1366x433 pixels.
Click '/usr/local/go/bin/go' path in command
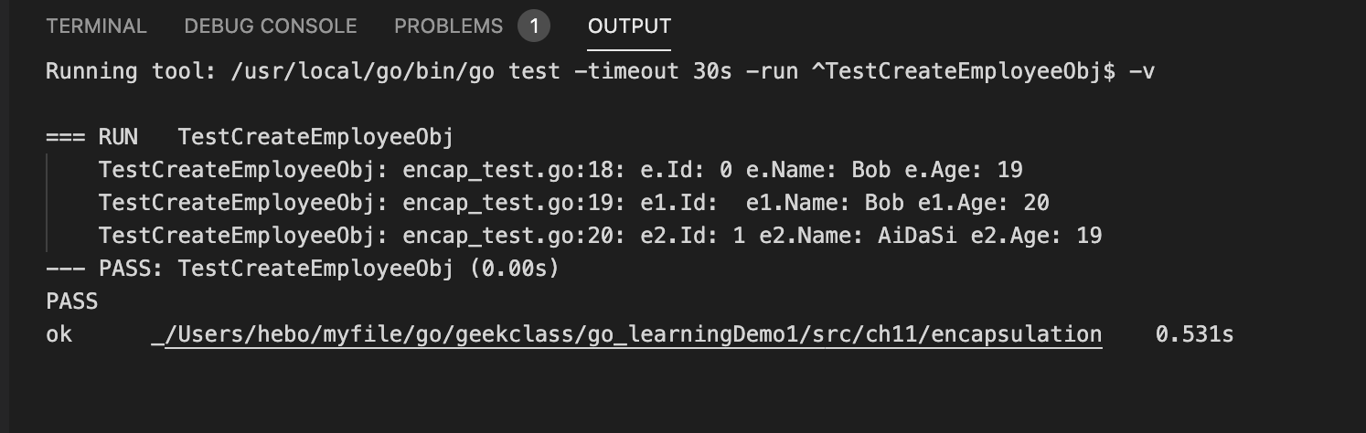[x=363, y=71]
